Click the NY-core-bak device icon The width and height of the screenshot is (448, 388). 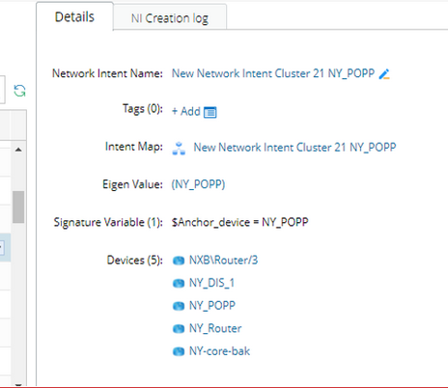pos(179,351)
